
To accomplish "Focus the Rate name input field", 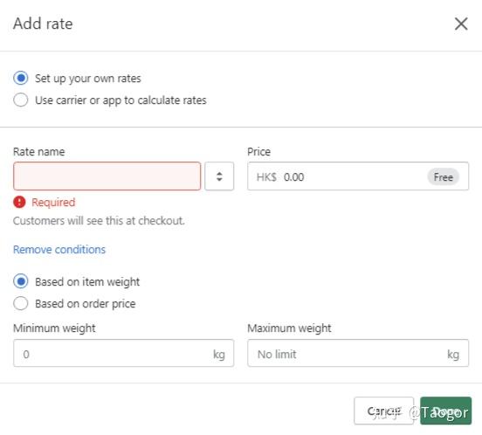I will 107,176.
